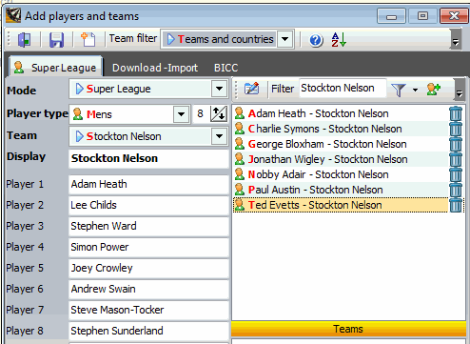The image size is (470, 344).
Task: Click the edit note icon beside Filter
Action: click(251, 89)
